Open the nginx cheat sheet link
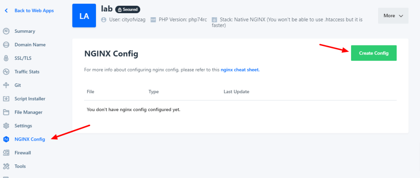This screenshot has height=178, width=420. click(x=240, y=70)
